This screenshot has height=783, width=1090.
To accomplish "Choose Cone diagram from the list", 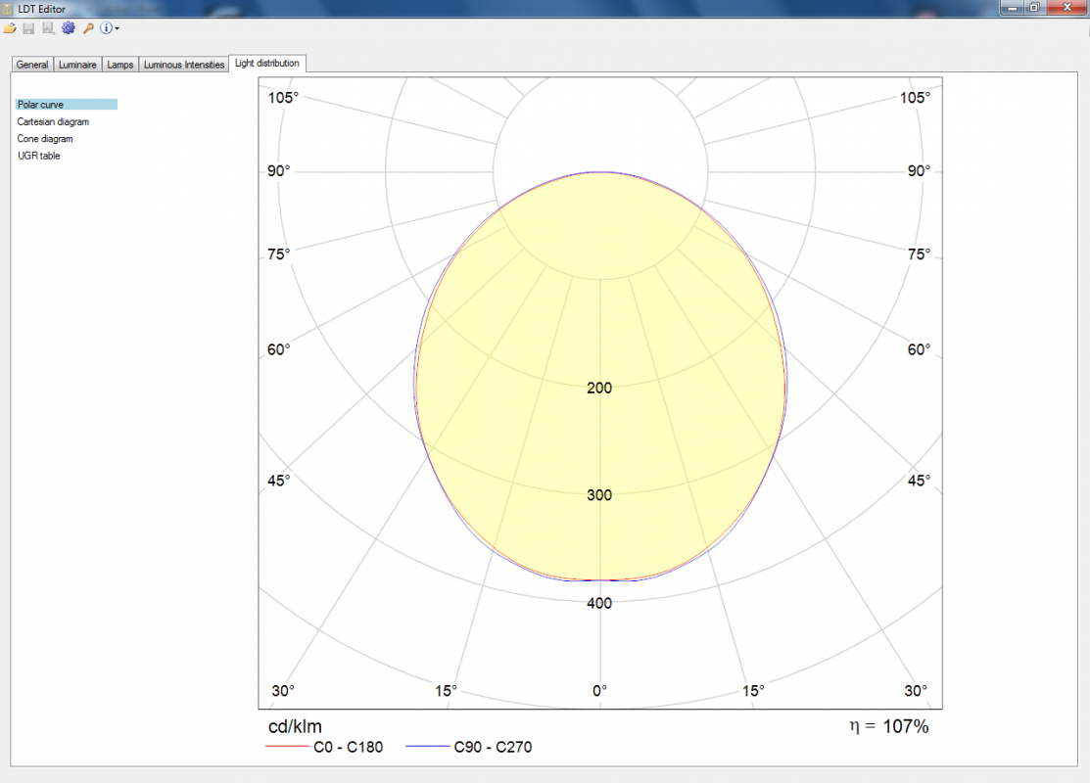I will pos(45,139).
